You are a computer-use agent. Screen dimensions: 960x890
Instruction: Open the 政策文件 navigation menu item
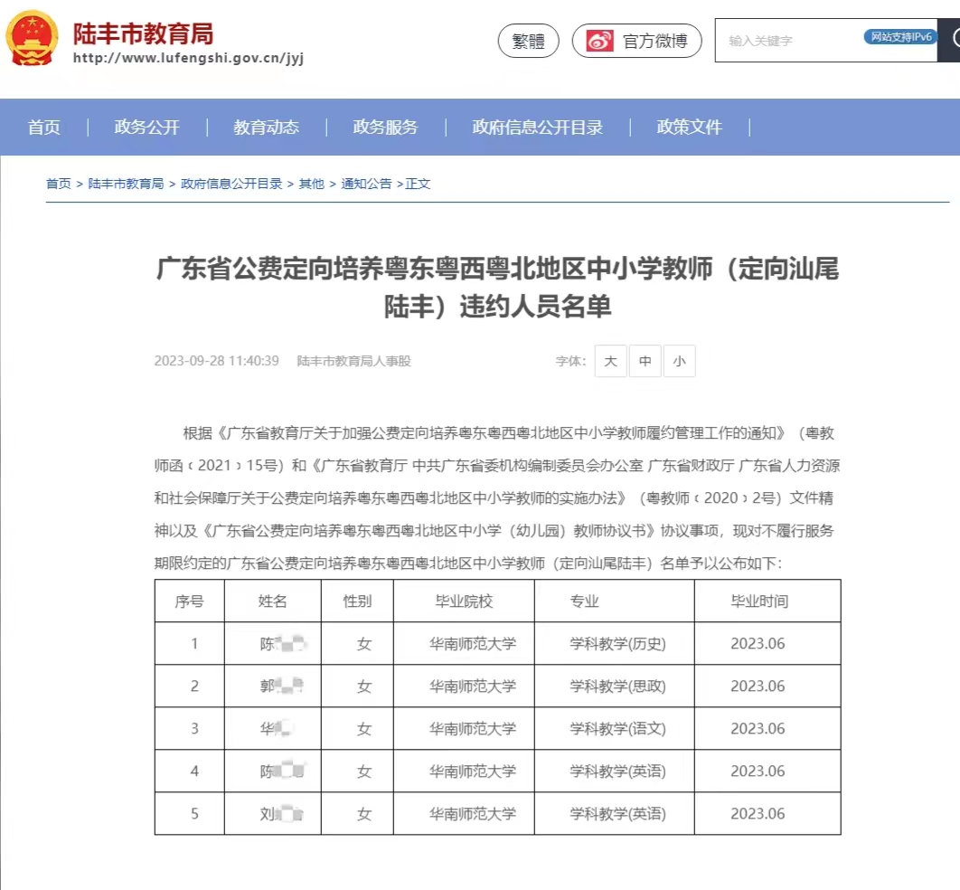[x=689, y=128]
